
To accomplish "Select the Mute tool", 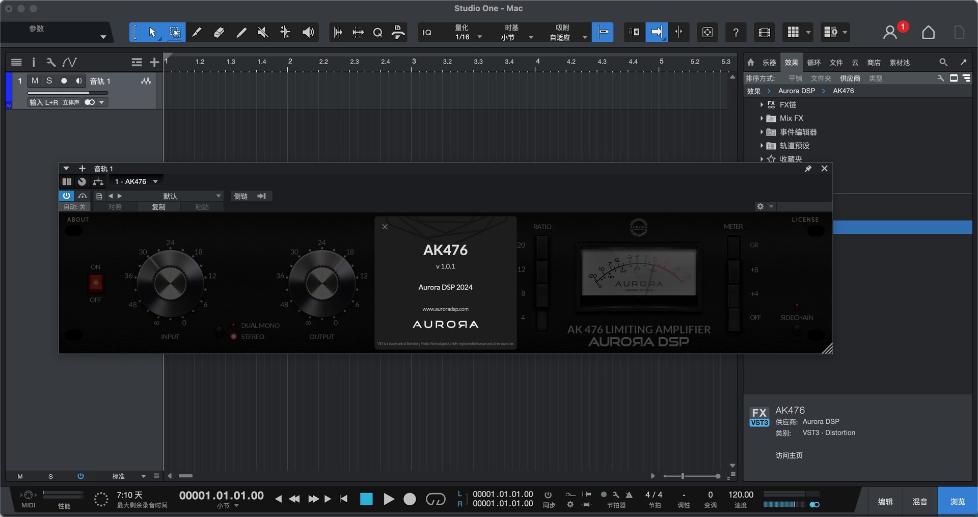I will [263, 33].
